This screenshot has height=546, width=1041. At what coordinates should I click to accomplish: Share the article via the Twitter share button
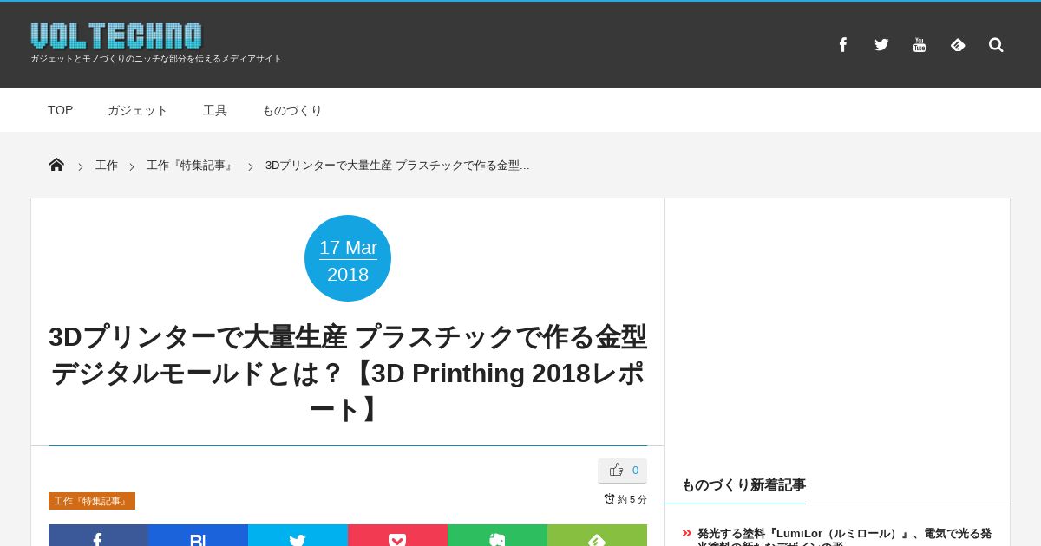[298, 536]
